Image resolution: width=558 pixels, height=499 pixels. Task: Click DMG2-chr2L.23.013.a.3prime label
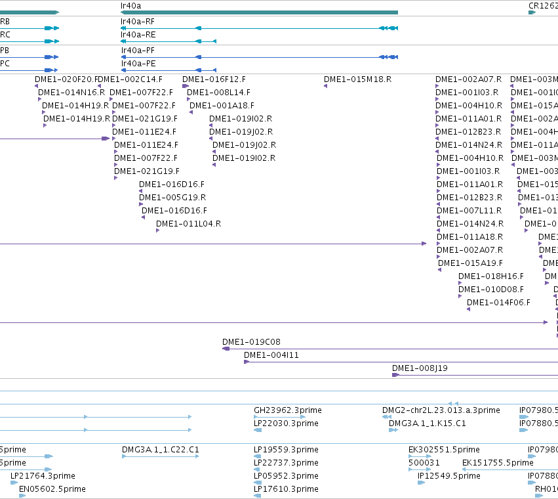click(x=441, y=410)
